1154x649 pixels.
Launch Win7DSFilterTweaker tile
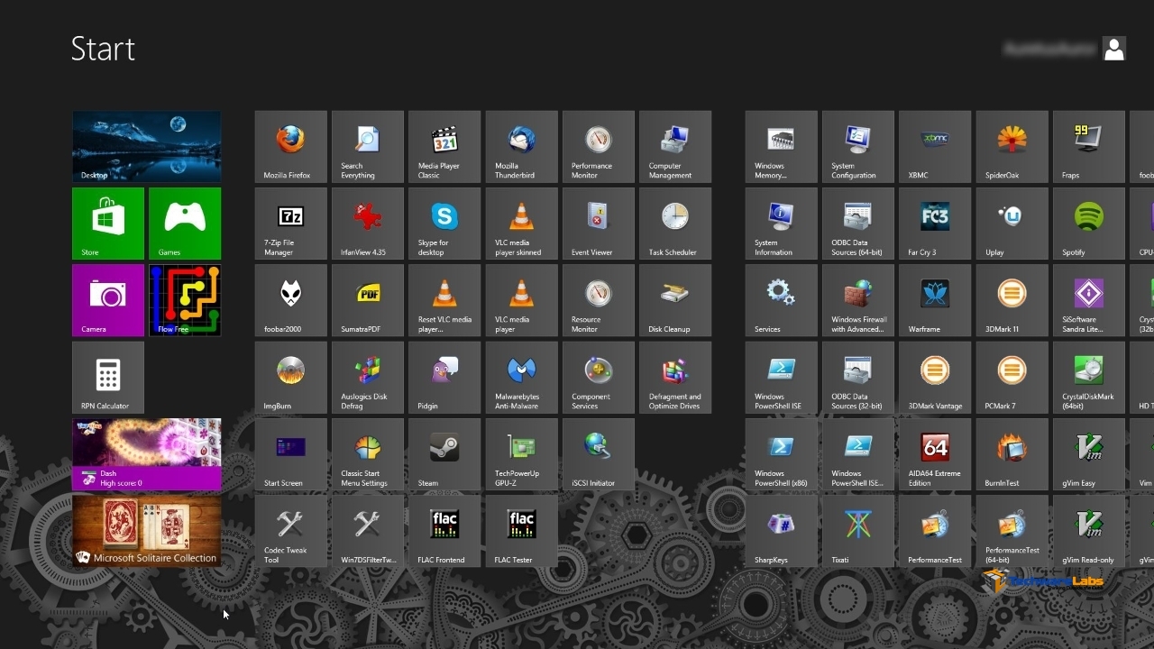pos(368,531)
